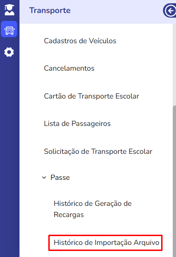This screenshot has height=257, width=176.
Task: Select Lista de Passageiros
Action: point(77,124)
